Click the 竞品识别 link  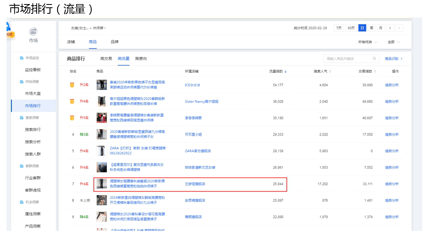(x=393, y=59)
